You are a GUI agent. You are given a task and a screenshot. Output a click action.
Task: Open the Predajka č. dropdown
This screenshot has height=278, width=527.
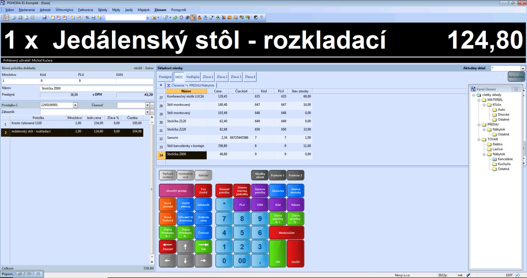click(x=75, y=105)
